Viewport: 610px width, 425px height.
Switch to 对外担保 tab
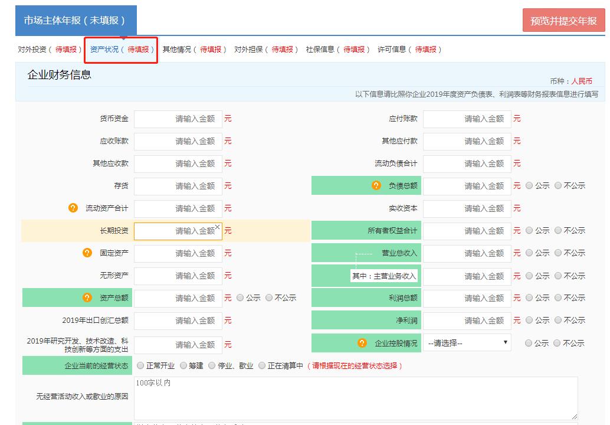pyautogui.click(x=265, y=50)
